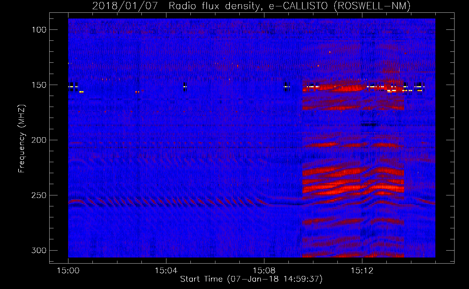Click the 250 frequency tick label
The image size is (469, 289).
(x=39, y=195)
